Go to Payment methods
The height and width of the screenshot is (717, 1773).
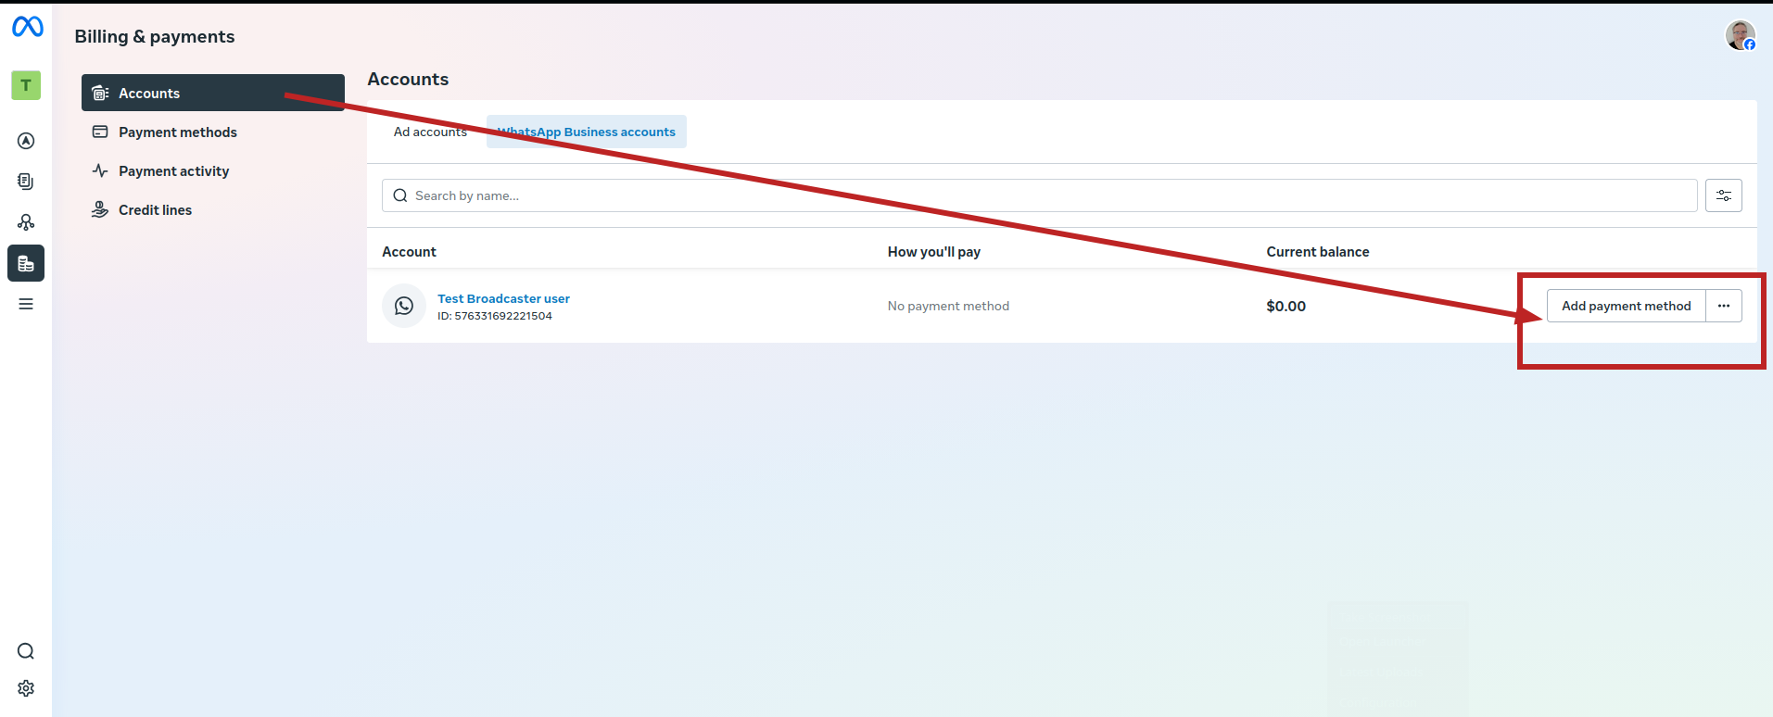[x=213, y=132]
